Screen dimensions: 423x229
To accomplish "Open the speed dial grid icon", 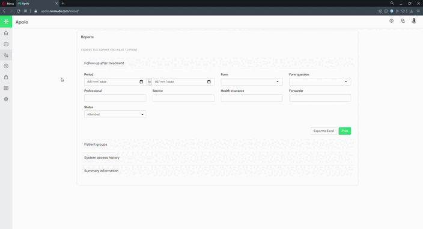I will (25, 11).
